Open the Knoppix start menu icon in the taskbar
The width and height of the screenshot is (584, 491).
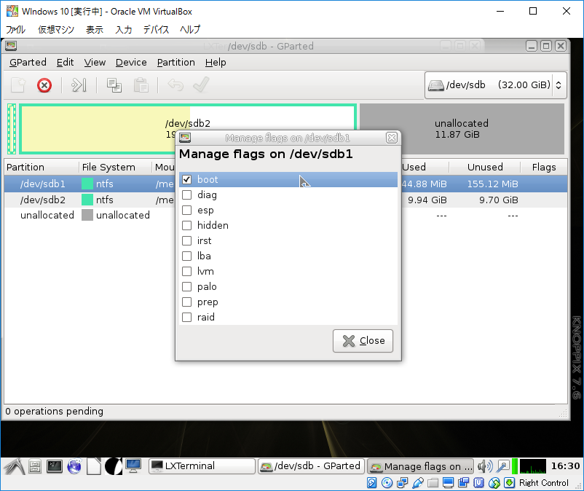click(15, 466)
